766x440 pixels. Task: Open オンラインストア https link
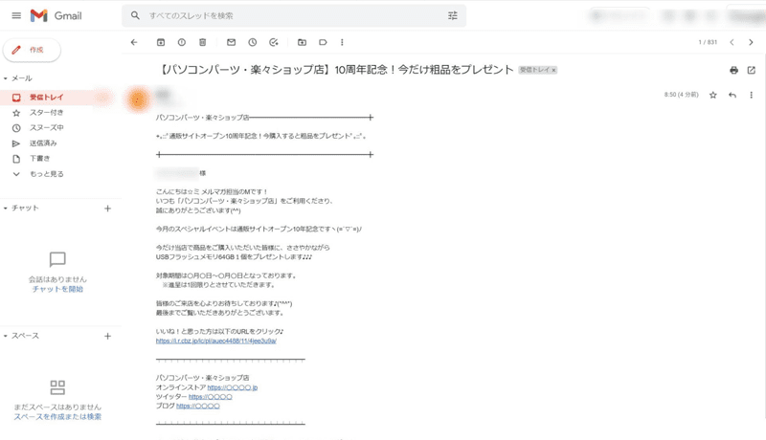point(232,387)
